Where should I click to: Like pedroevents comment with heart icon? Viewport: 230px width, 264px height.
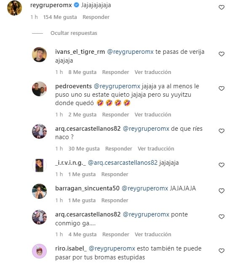(x=222, y=88)
